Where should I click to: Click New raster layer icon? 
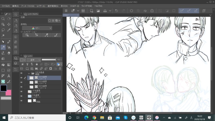pos(27,69)
